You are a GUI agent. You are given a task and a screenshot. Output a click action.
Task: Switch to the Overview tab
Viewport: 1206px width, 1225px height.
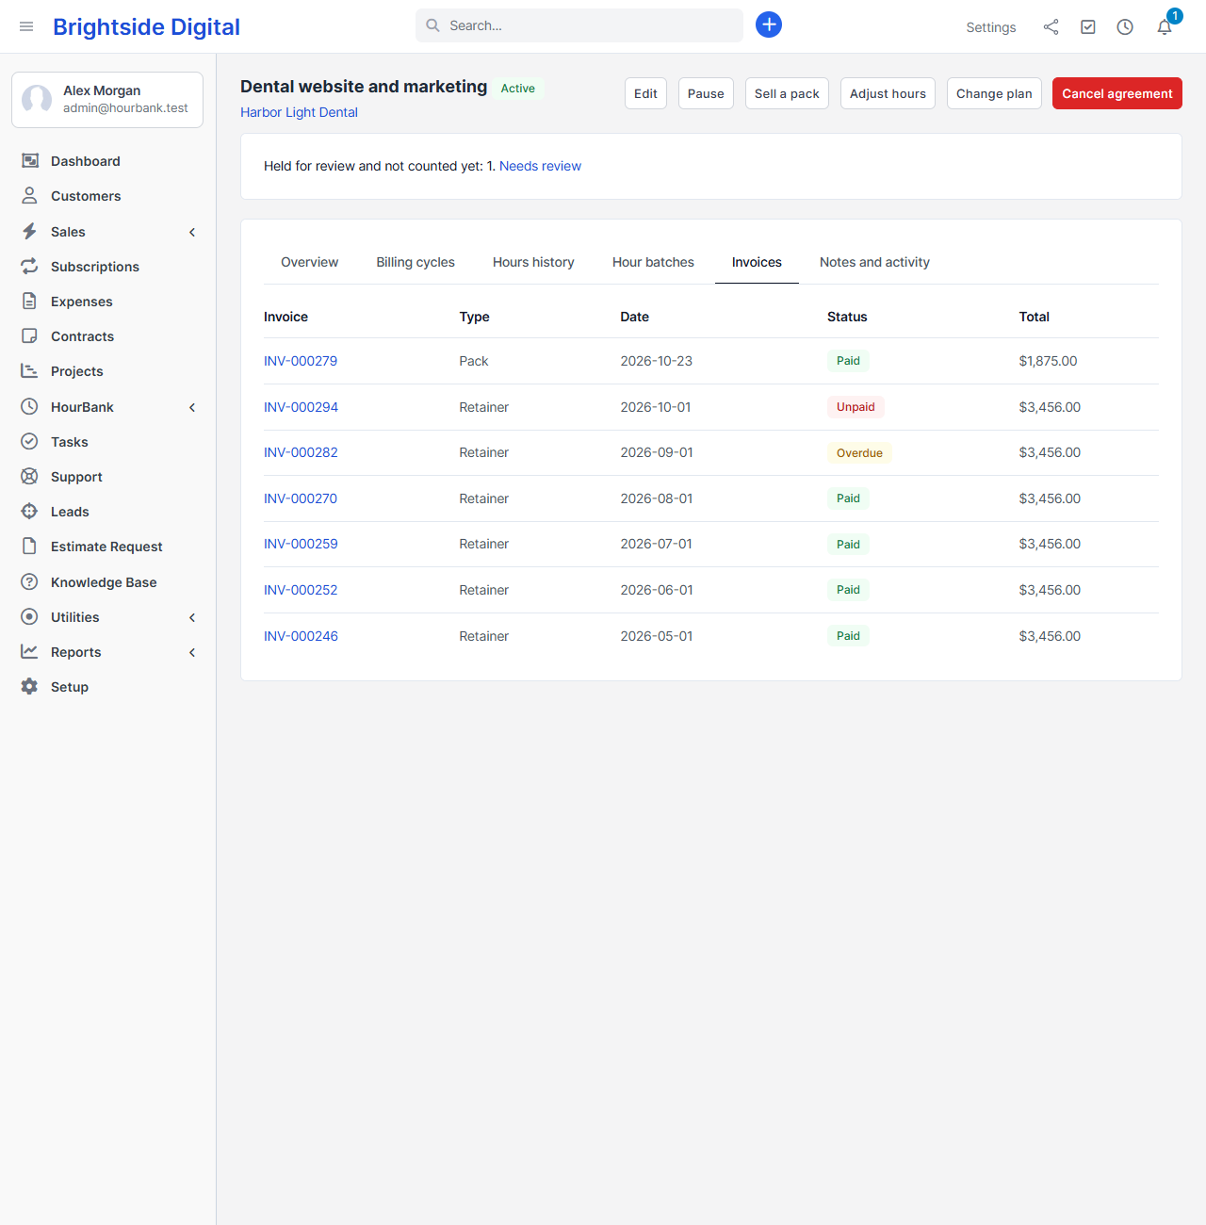[309, 262]
